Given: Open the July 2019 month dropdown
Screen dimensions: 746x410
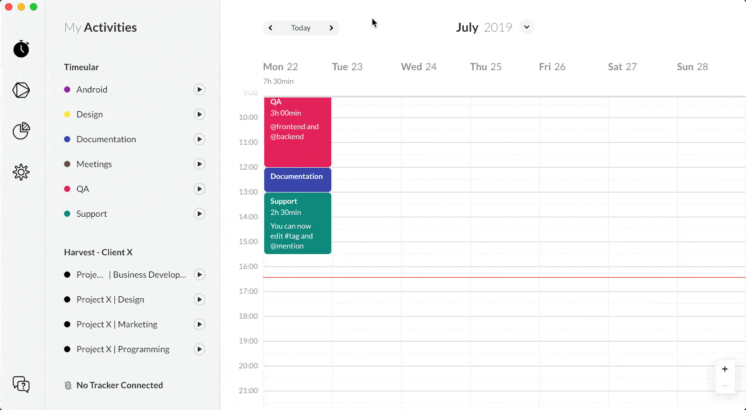Looking at the screenshot, I should click(x=527, y=27).
